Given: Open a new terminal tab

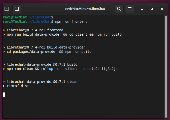Looking at the screenshot, I should tap(17, 9).
